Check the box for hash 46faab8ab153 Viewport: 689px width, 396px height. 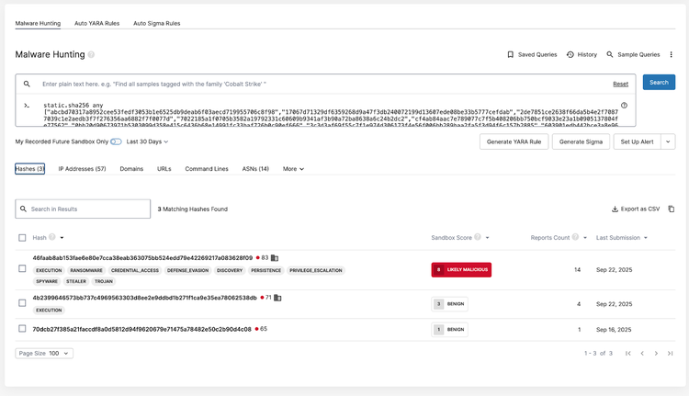click(x=23, y=268)
